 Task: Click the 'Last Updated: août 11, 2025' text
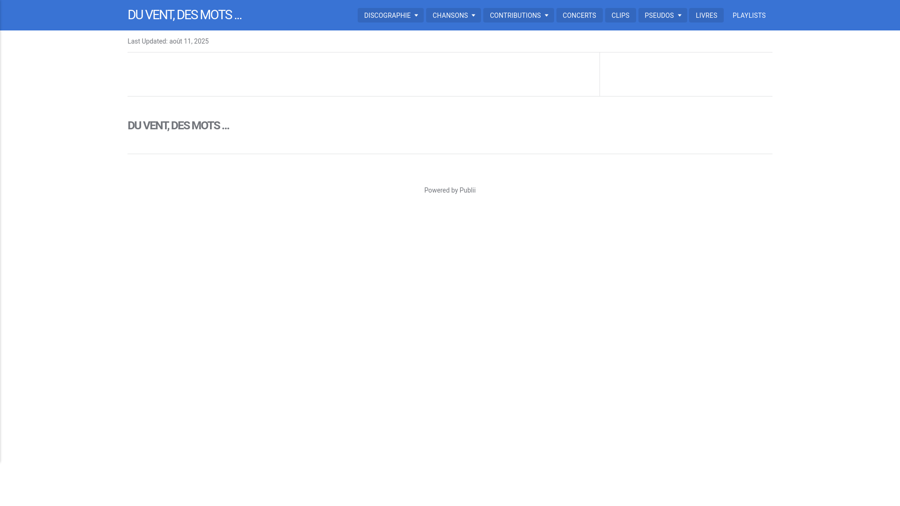coord(168,41)
